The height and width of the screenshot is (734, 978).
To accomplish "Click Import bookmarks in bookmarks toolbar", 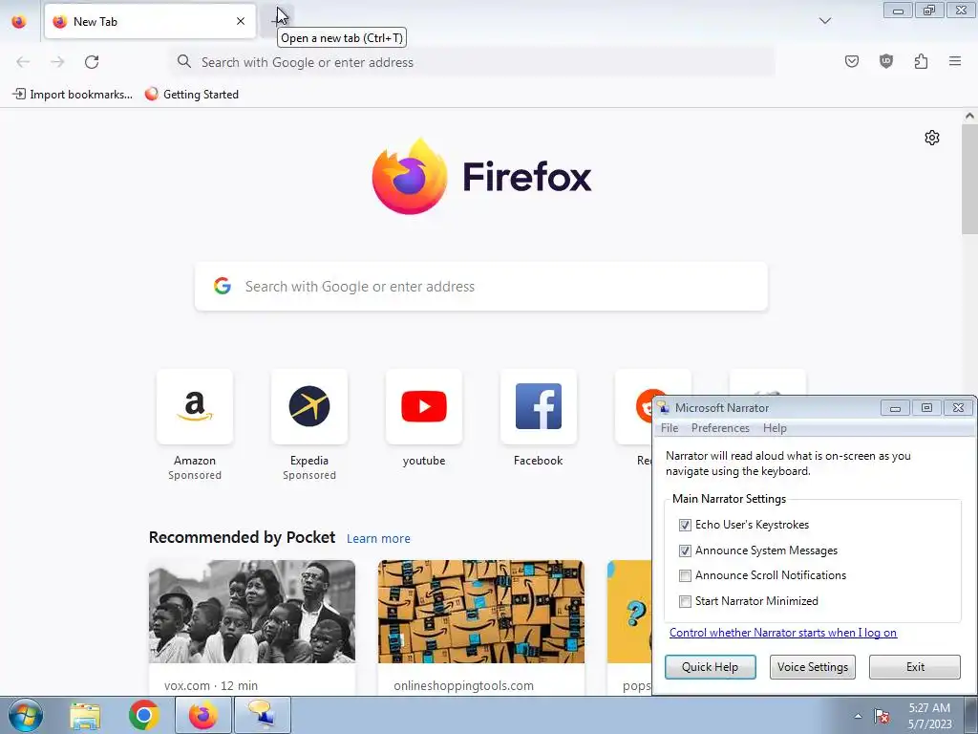I will tap(73, 95).
